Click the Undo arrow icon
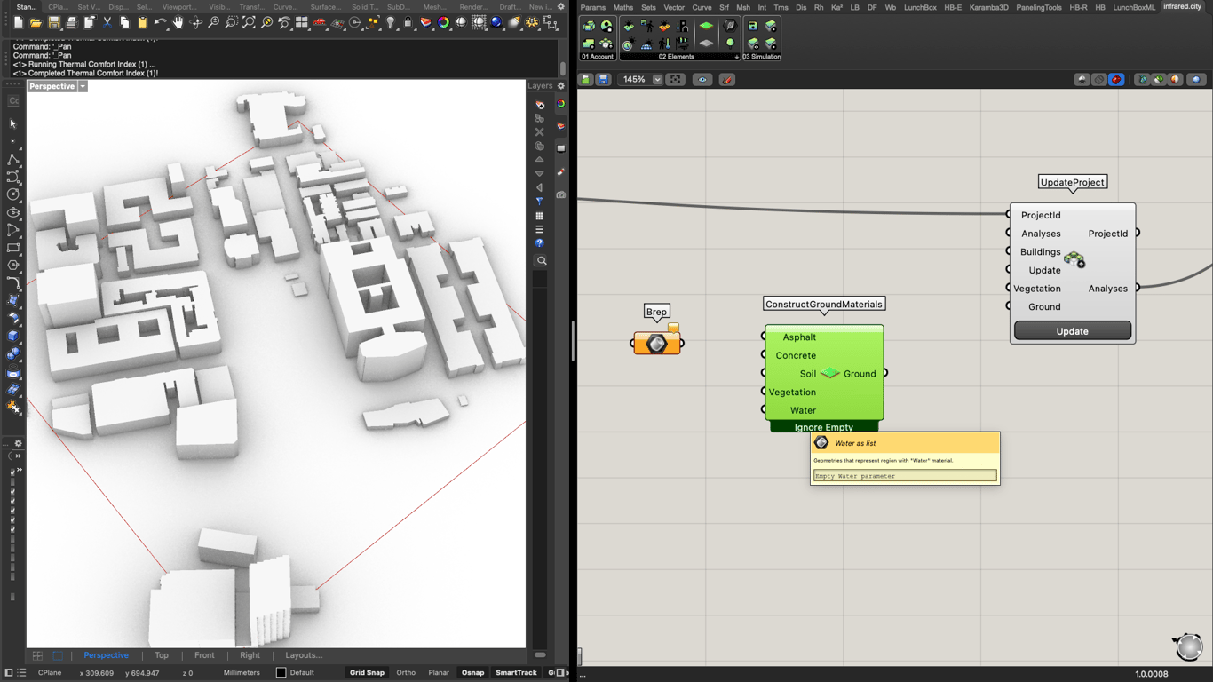The height and width of the screenshot is (682, 1213). [x=160, y=22]
